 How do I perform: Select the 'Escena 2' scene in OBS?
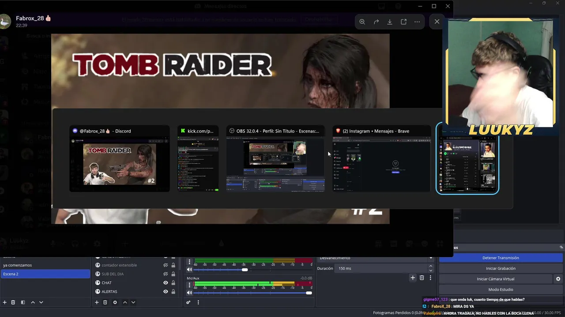(x=45, y=274)
